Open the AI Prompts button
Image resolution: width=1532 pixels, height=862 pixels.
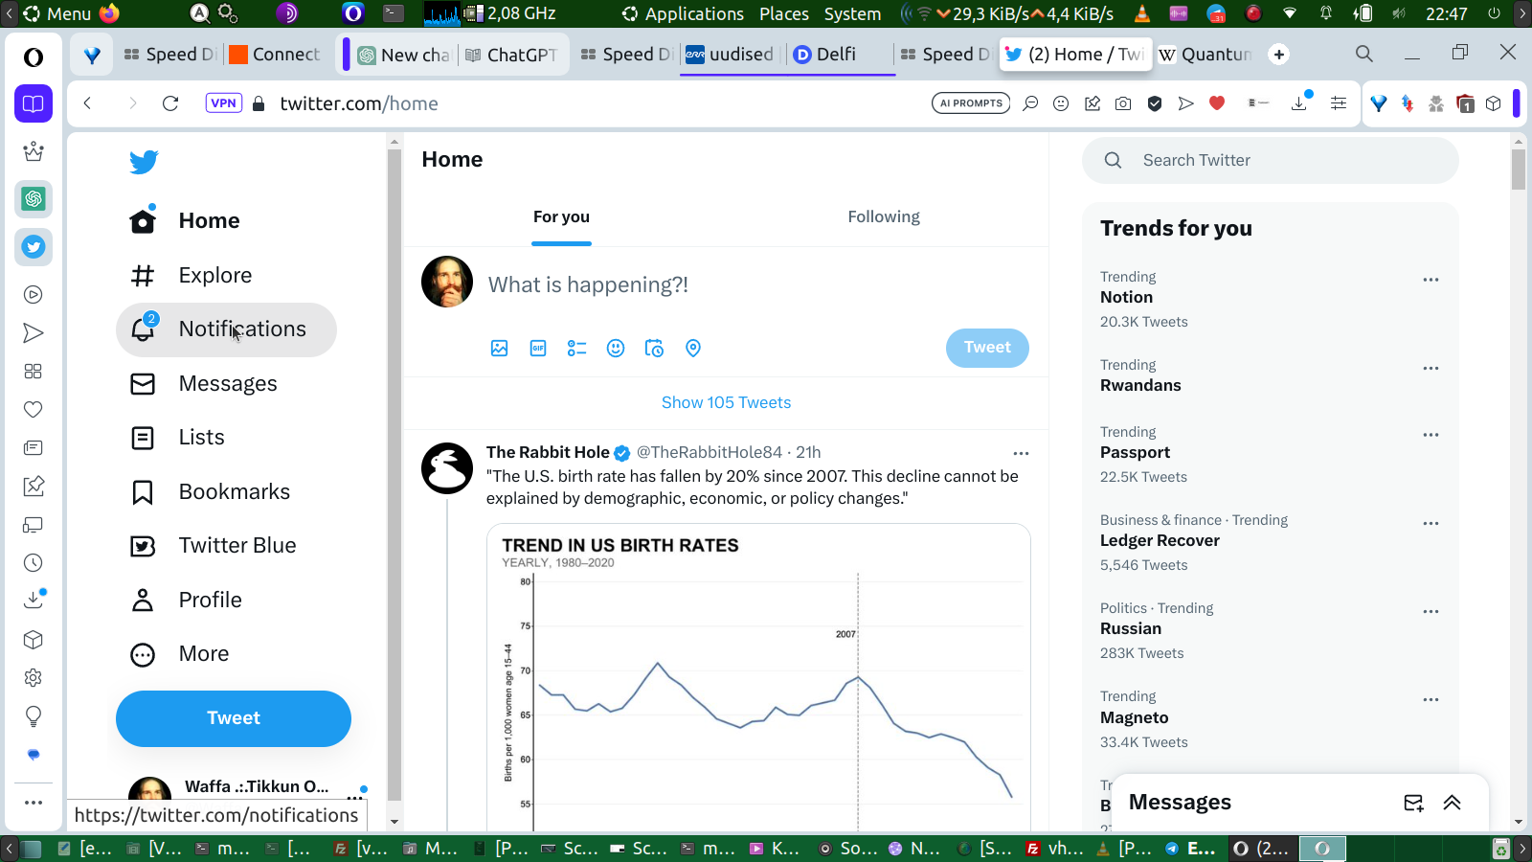pyautogui.click(x=971, y=103)
